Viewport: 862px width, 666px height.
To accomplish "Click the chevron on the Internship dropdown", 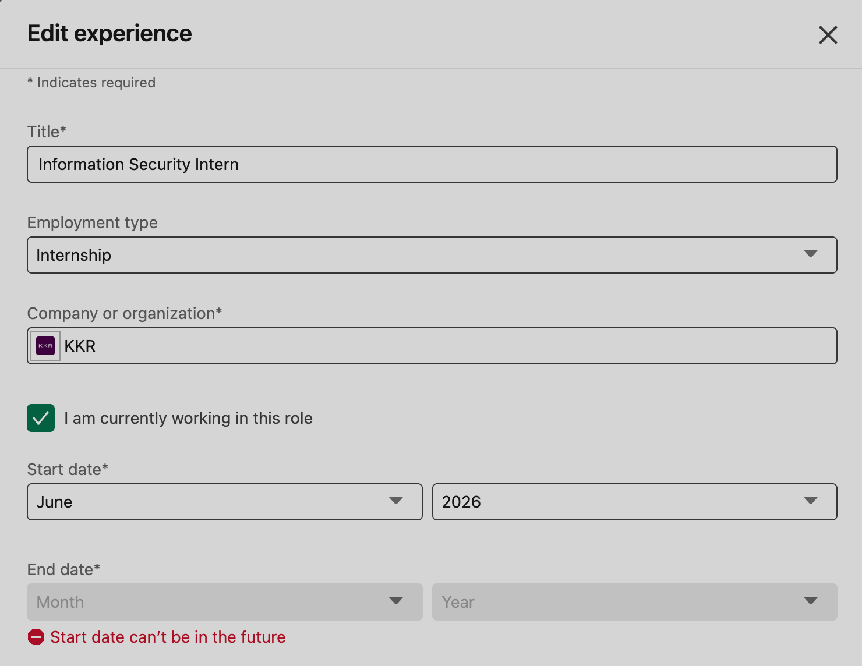I will click(812, 254).
